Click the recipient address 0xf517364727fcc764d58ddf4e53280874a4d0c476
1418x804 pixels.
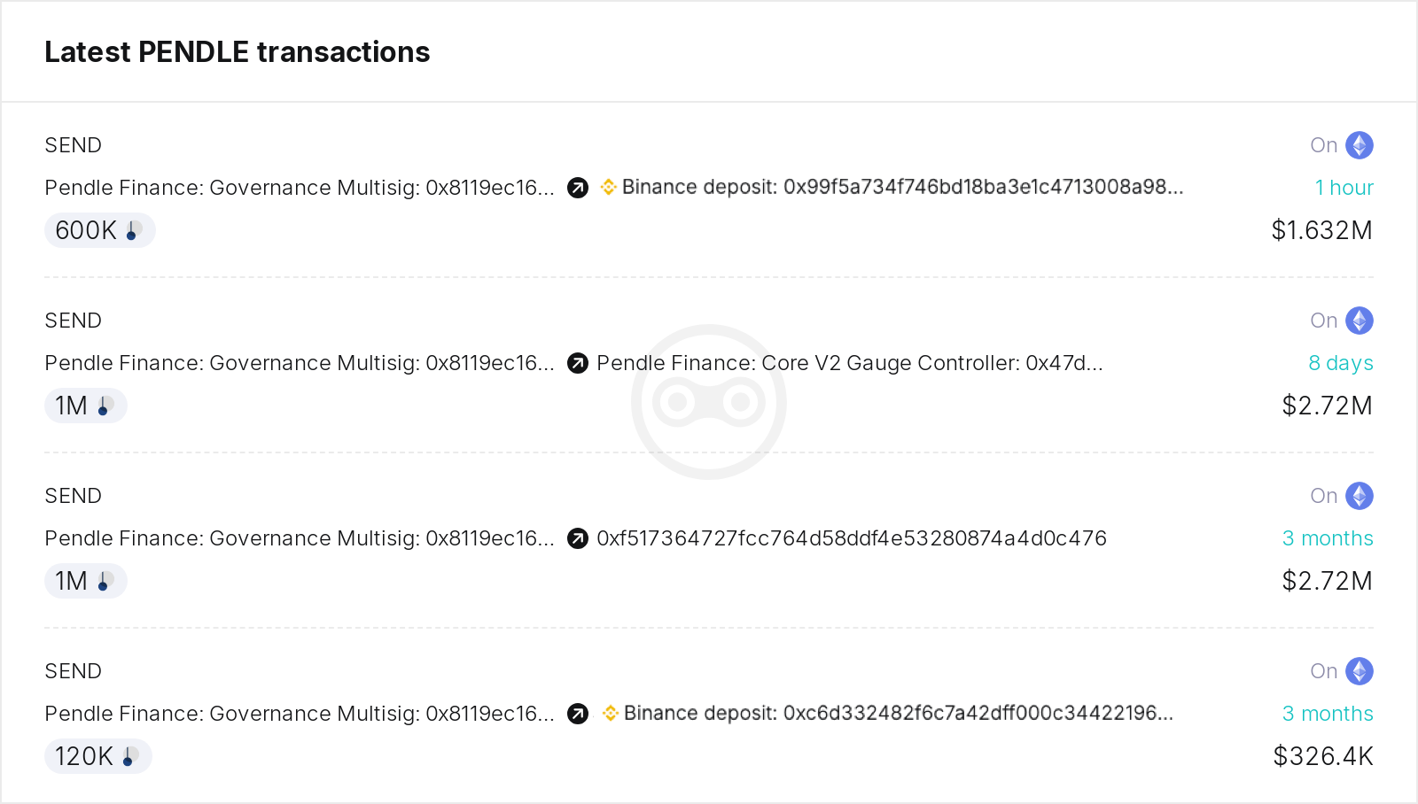851,537
